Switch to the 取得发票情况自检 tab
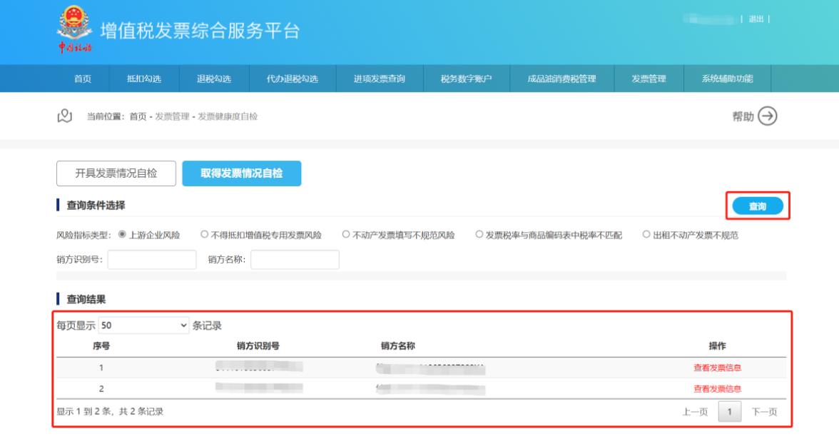The width and height of the screenshot is (839, 444). [241, 173]
